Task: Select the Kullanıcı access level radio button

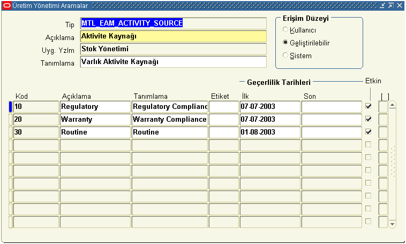Action: pyautogui.click(x=285, y=30)
